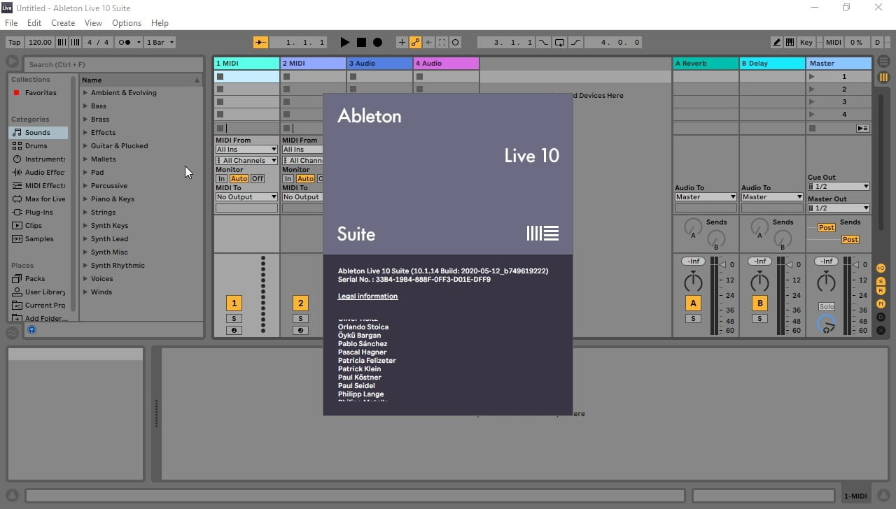Enable MIDI Map Mode switch

(833, 42)
